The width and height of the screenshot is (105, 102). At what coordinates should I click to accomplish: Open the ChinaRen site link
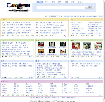tap(89, 88)
